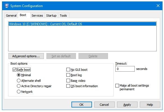Click the System Configuration title bar icon
The height and width of the screenshot is (112, 164).
point(7,6)
